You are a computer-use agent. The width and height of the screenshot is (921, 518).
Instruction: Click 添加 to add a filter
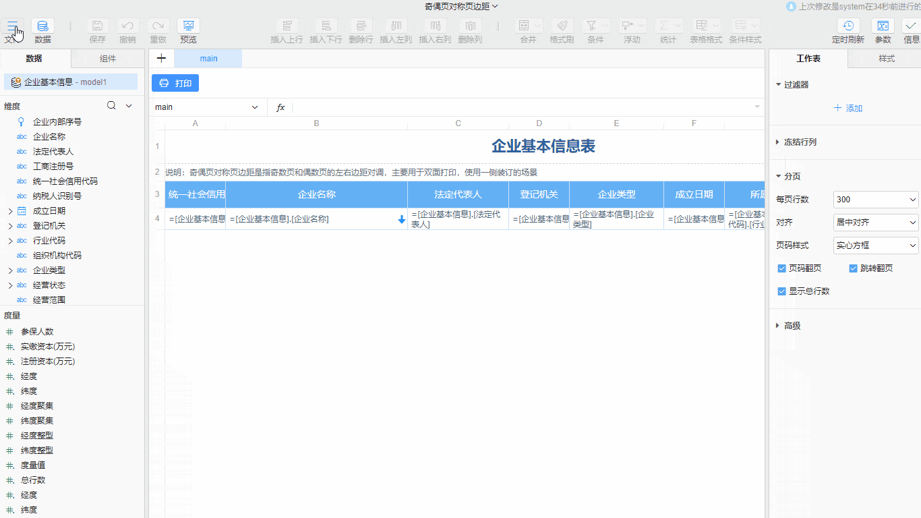click(847, 108)
